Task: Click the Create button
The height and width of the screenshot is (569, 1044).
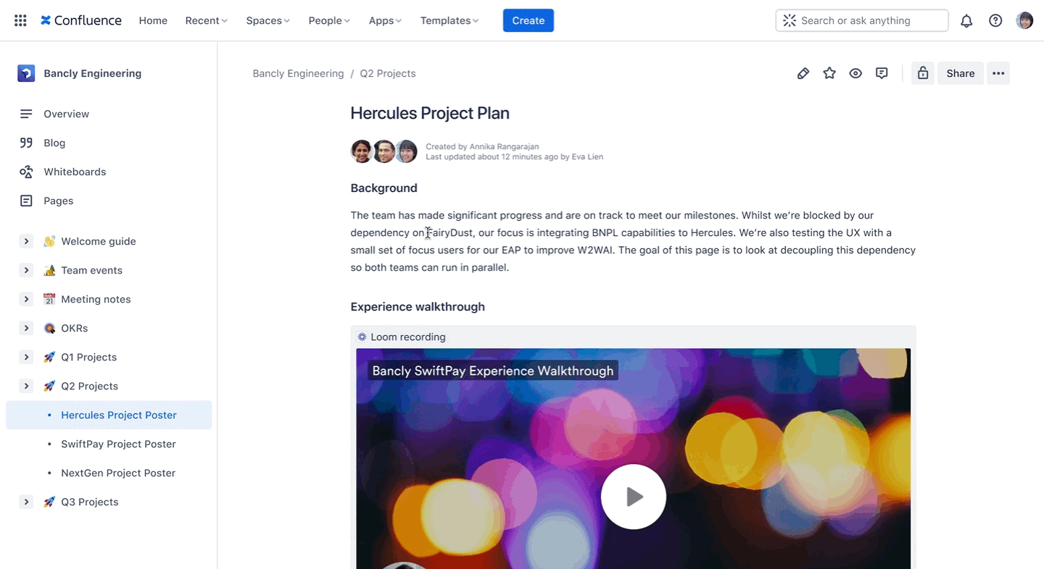Action: (528, 20)
